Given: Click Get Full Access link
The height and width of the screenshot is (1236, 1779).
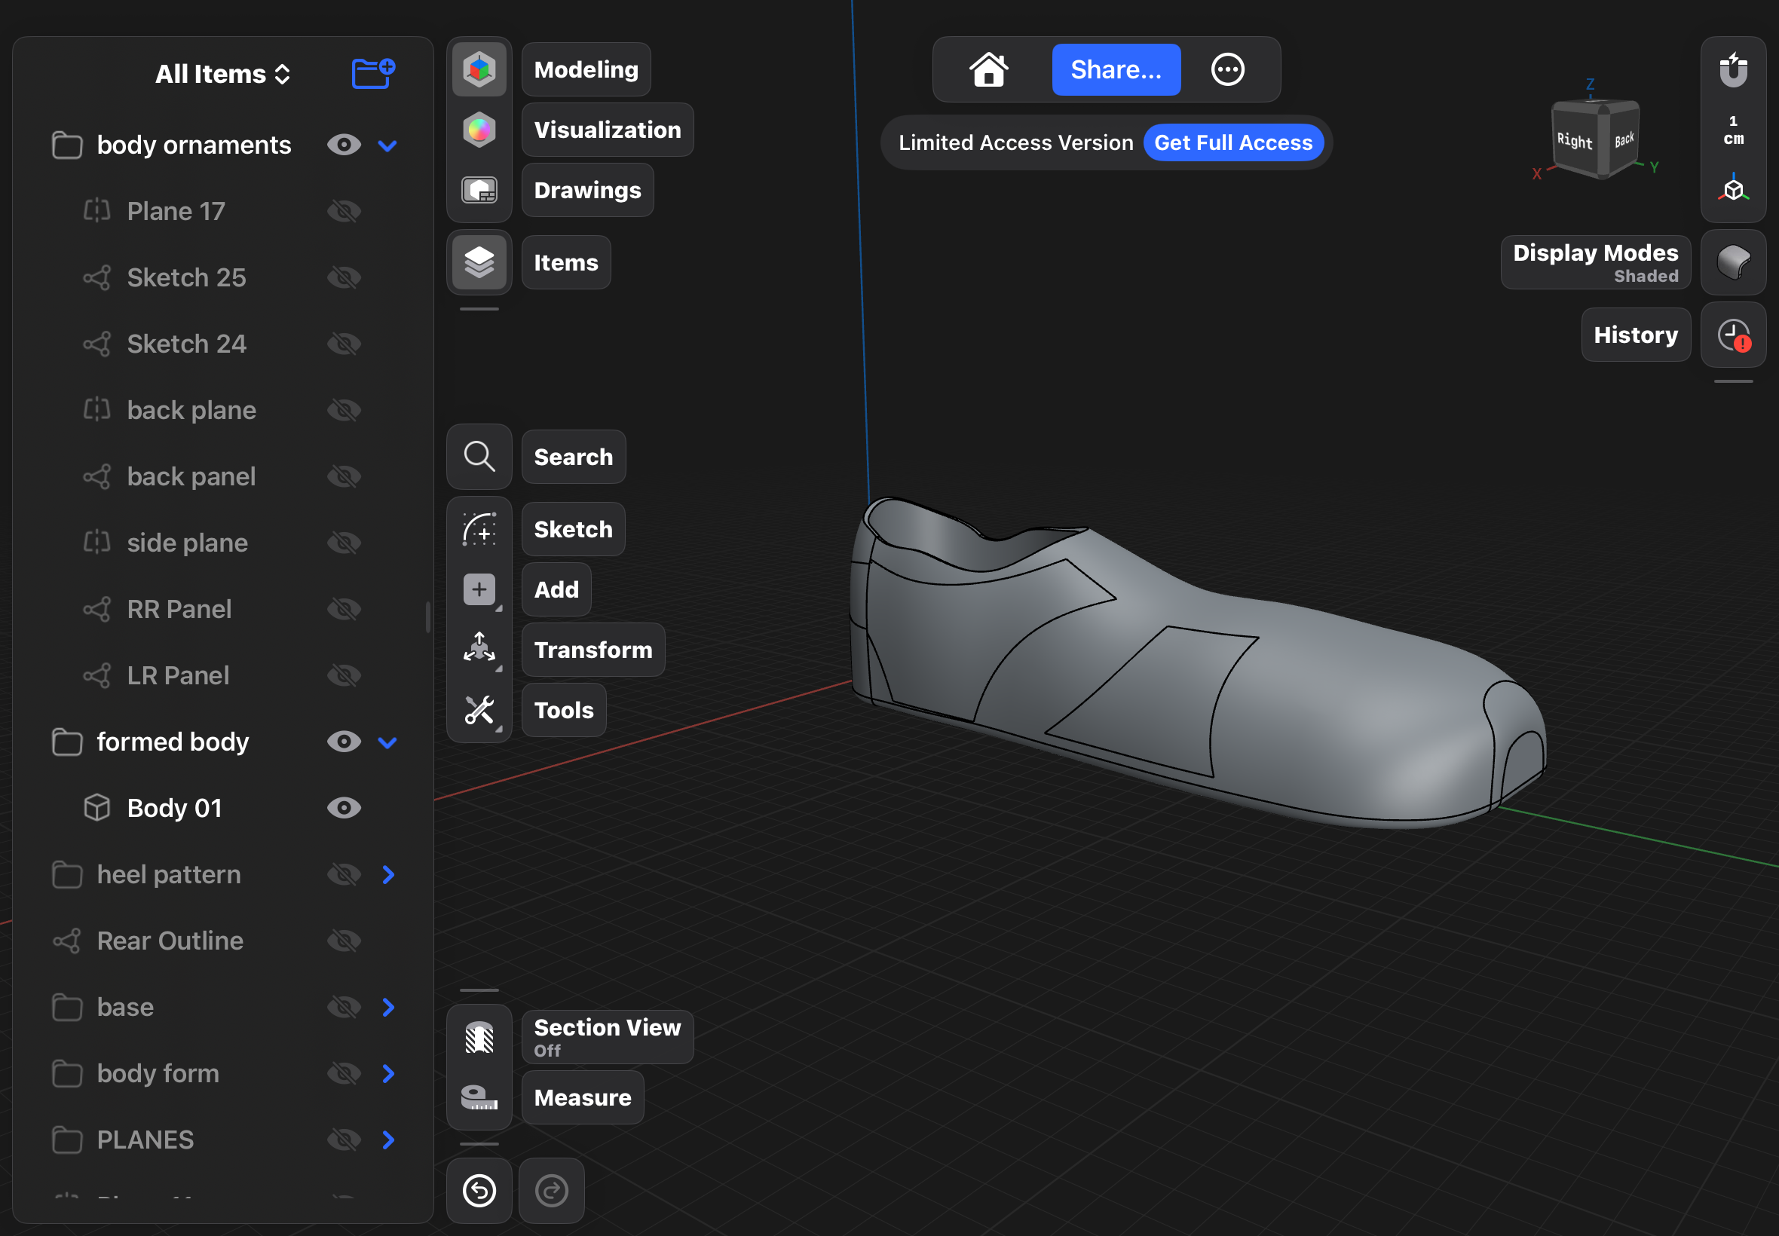Looking at the screenshot, I should (1232, 143).
